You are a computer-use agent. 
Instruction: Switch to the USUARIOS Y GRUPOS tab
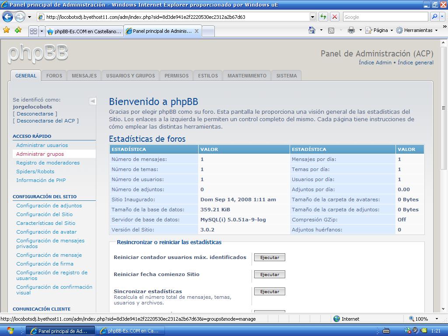click(130, 75)
